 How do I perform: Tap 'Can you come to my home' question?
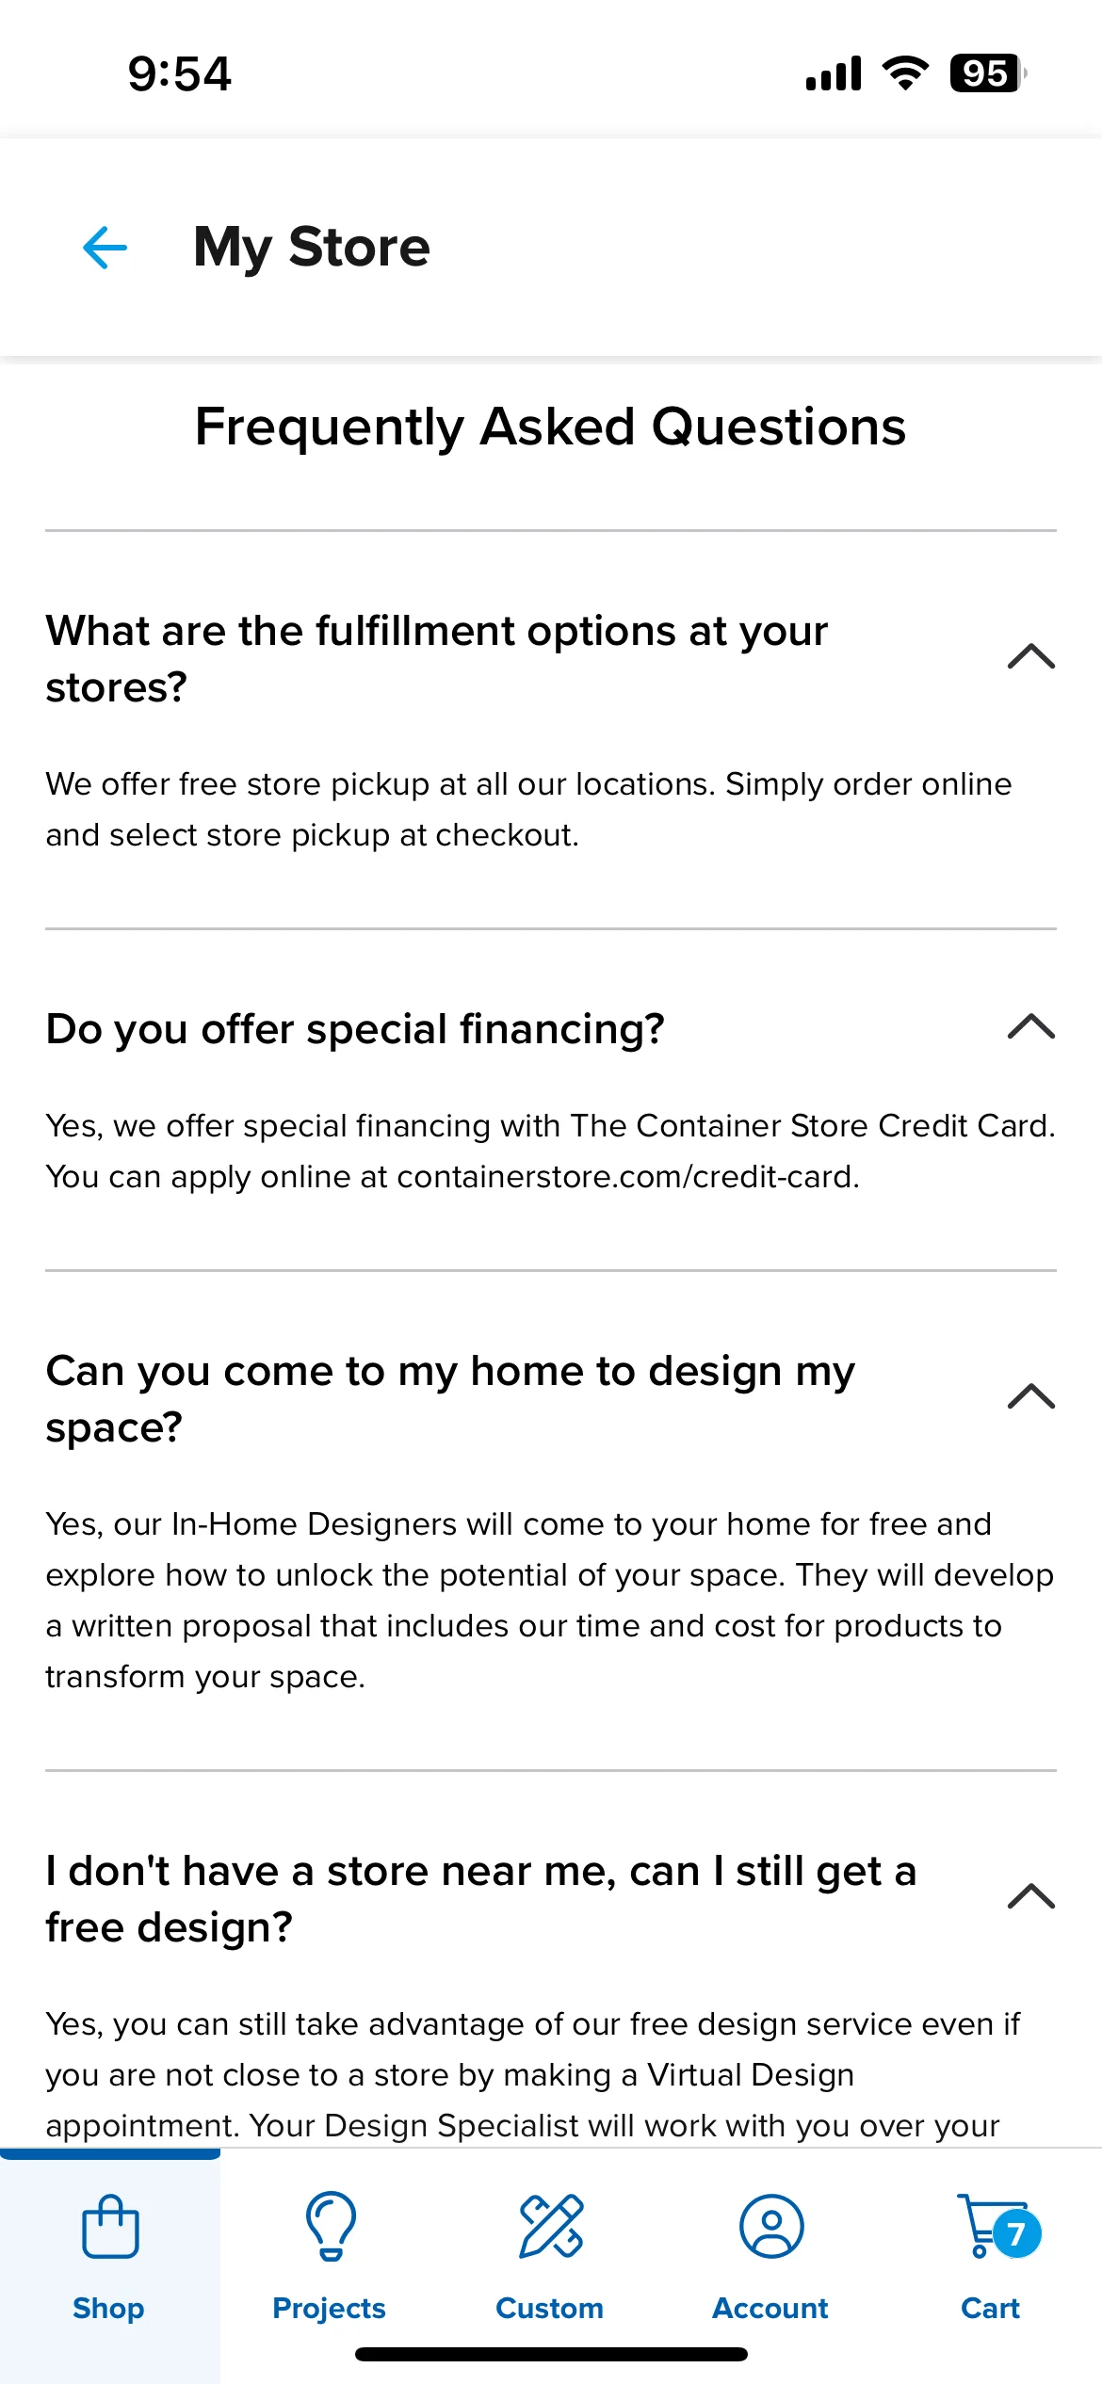pyautogui.click(x=450, y=1398)
